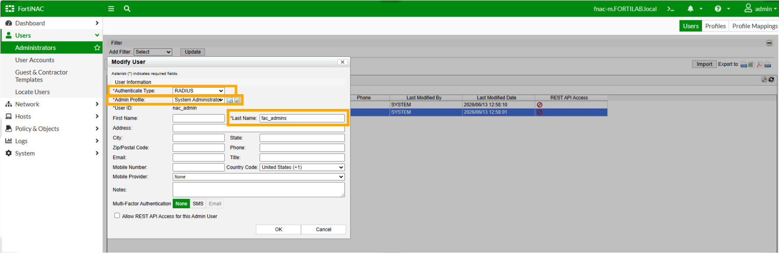
Task: Select SMS multi-factor authentication
Action: tap(198, 204)
